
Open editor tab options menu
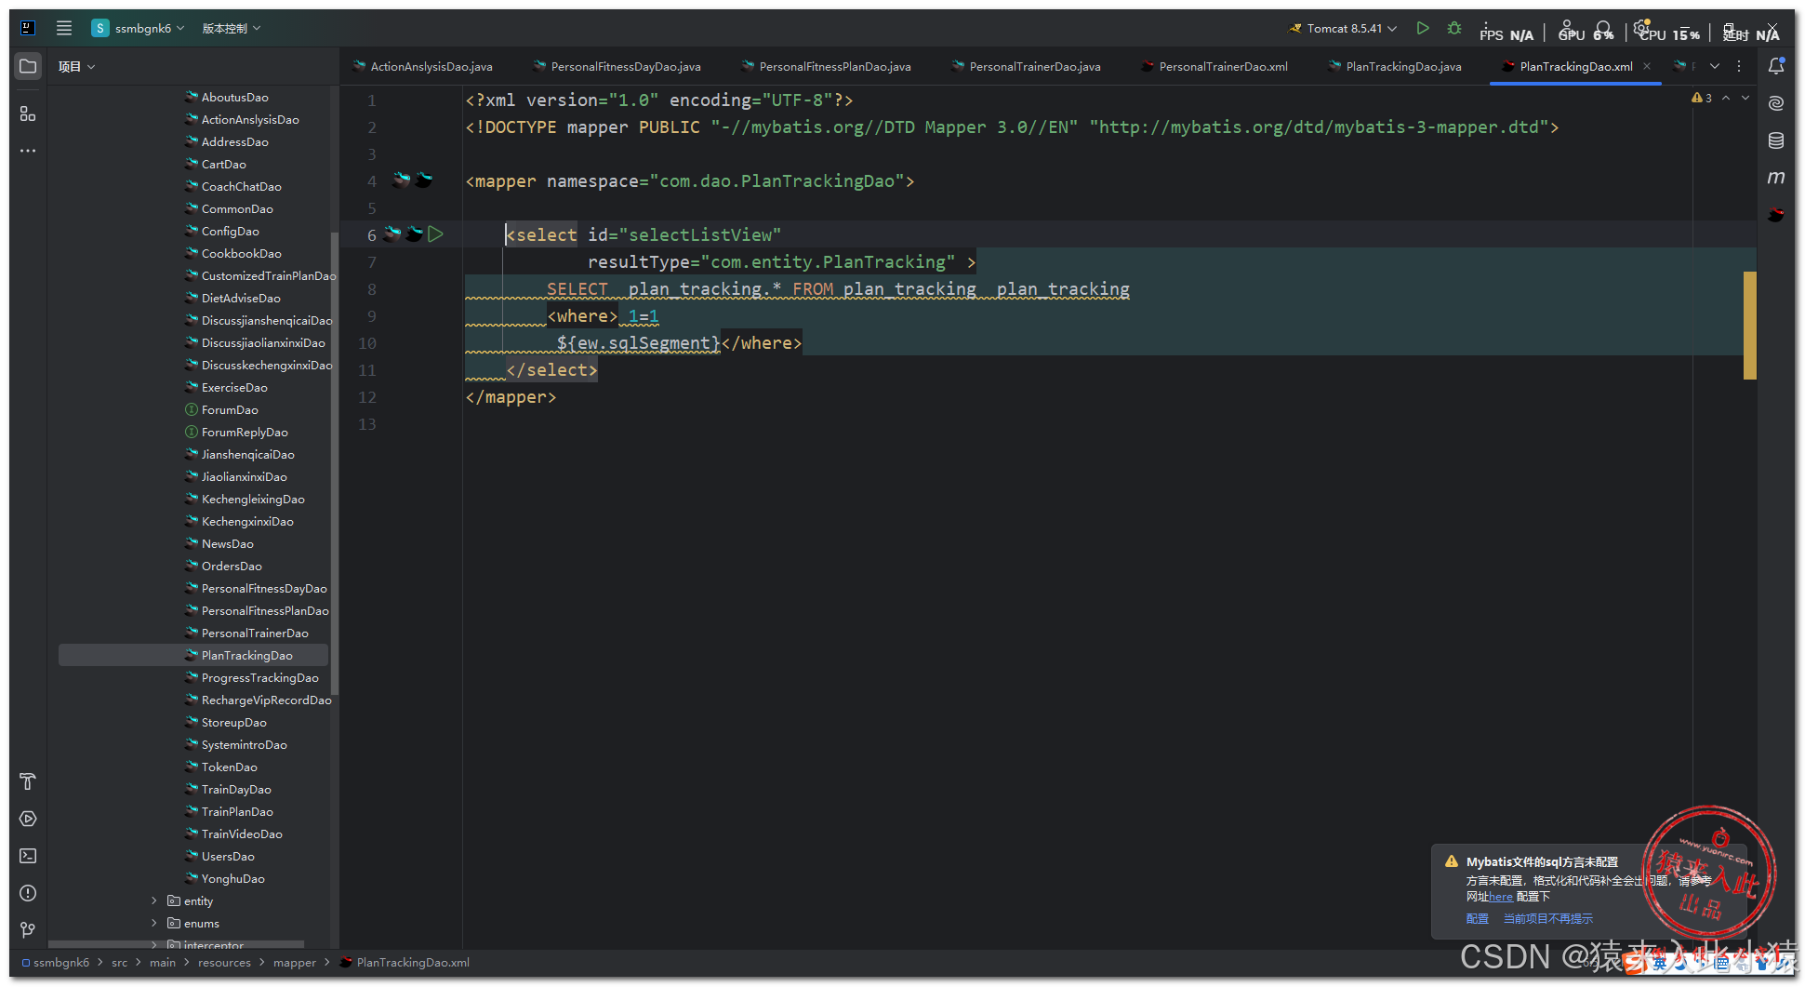(x=1739, y=66)
